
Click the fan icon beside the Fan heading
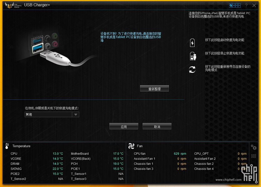click(x=131, y=146)
